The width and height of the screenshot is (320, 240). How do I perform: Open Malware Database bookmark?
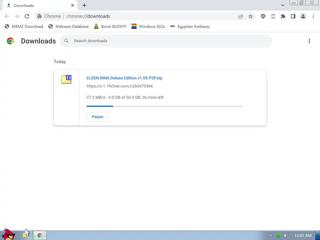point(68,26)
